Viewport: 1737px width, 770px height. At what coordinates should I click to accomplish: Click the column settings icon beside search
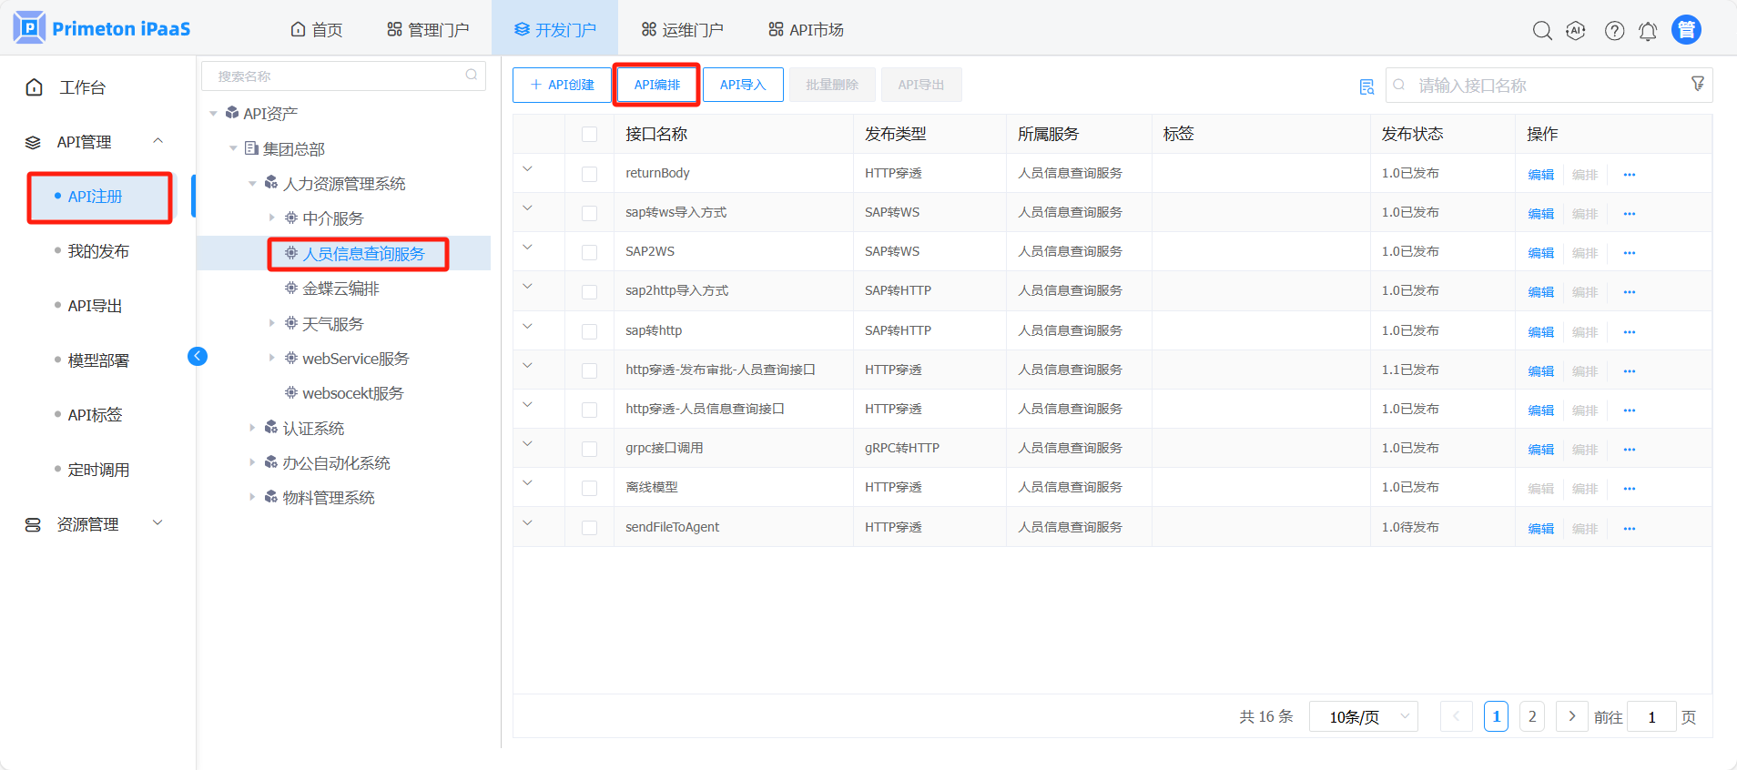point(1366,86)
